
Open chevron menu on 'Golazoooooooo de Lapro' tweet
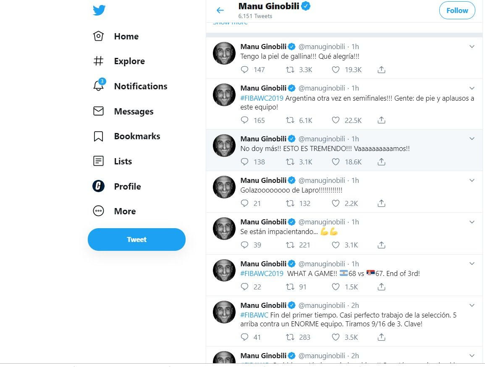472,180
